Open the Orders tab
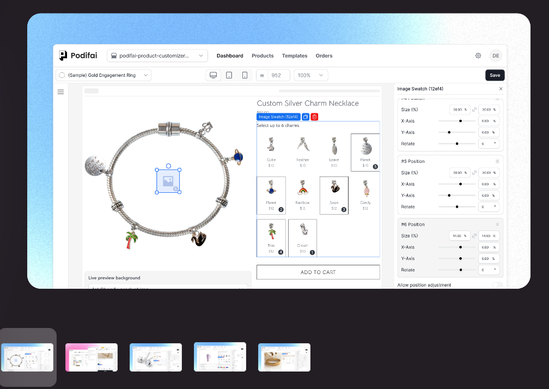The width and height of the screenshot is (549, 389). [x=324, y=56]
